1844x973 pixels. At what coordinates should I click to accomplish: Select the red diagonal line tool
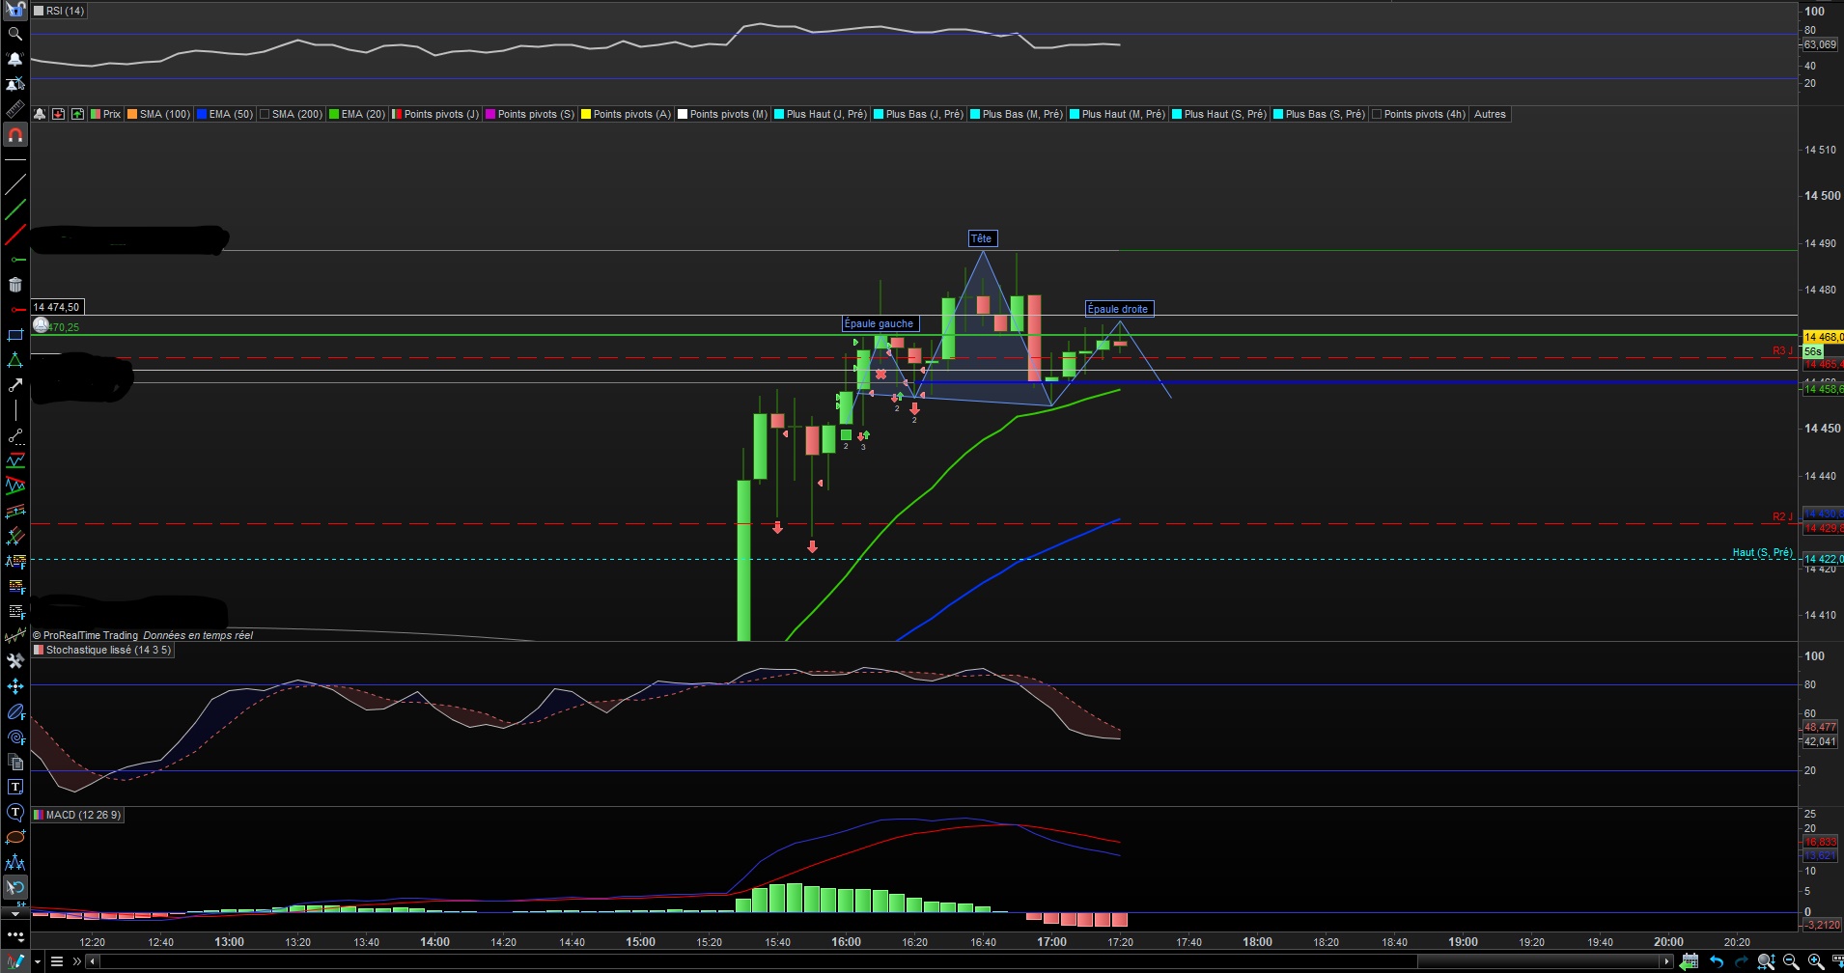tap(14, 235)
